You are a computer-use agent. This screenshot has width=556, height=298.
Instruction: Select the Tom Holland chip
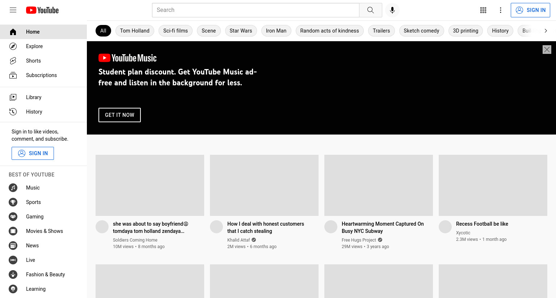tap(135, 31)
